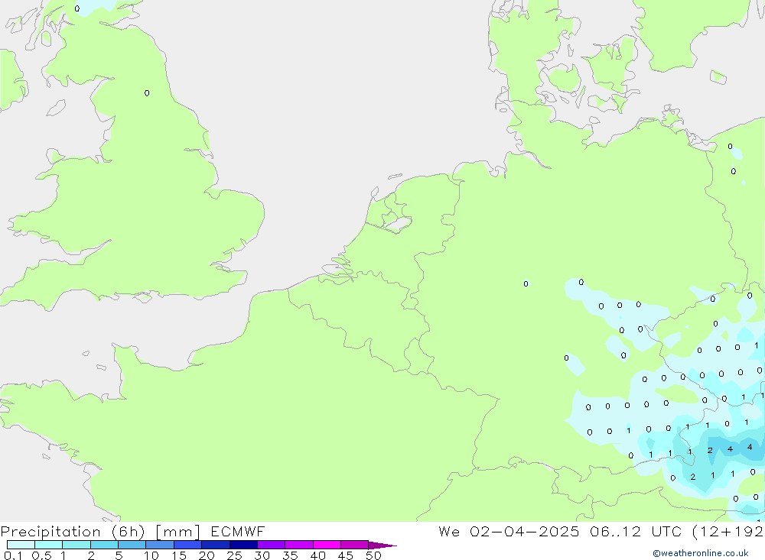This screenshot has height=560, width=765.
Task: Select the 40–45 mm magenta legend swatch
Action: point(327,545)
